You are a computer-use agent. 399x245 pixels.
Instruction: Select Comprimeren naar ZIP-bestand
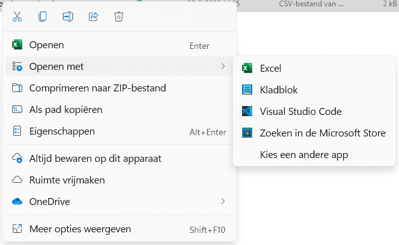click(119, 88)
